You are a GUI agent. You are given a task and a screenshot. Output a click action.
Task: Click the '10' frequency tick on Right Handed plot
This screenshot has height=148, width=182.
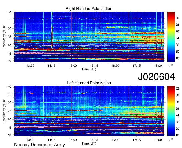coord(9,61)
